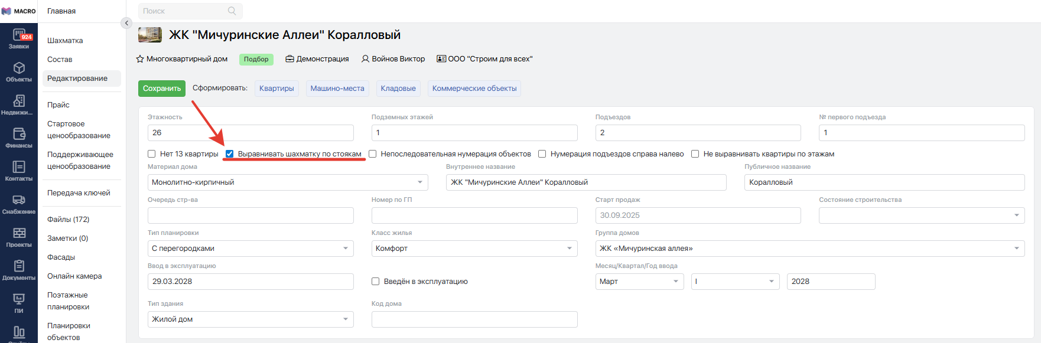Uncheck Выравнивать шахматку по стоякам
The height and width of the screenshot is (343, 1041).
tap(230, 154)
